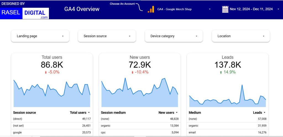Click the email row in Leads table
This screenshot has width=283, height=137.
227,133
